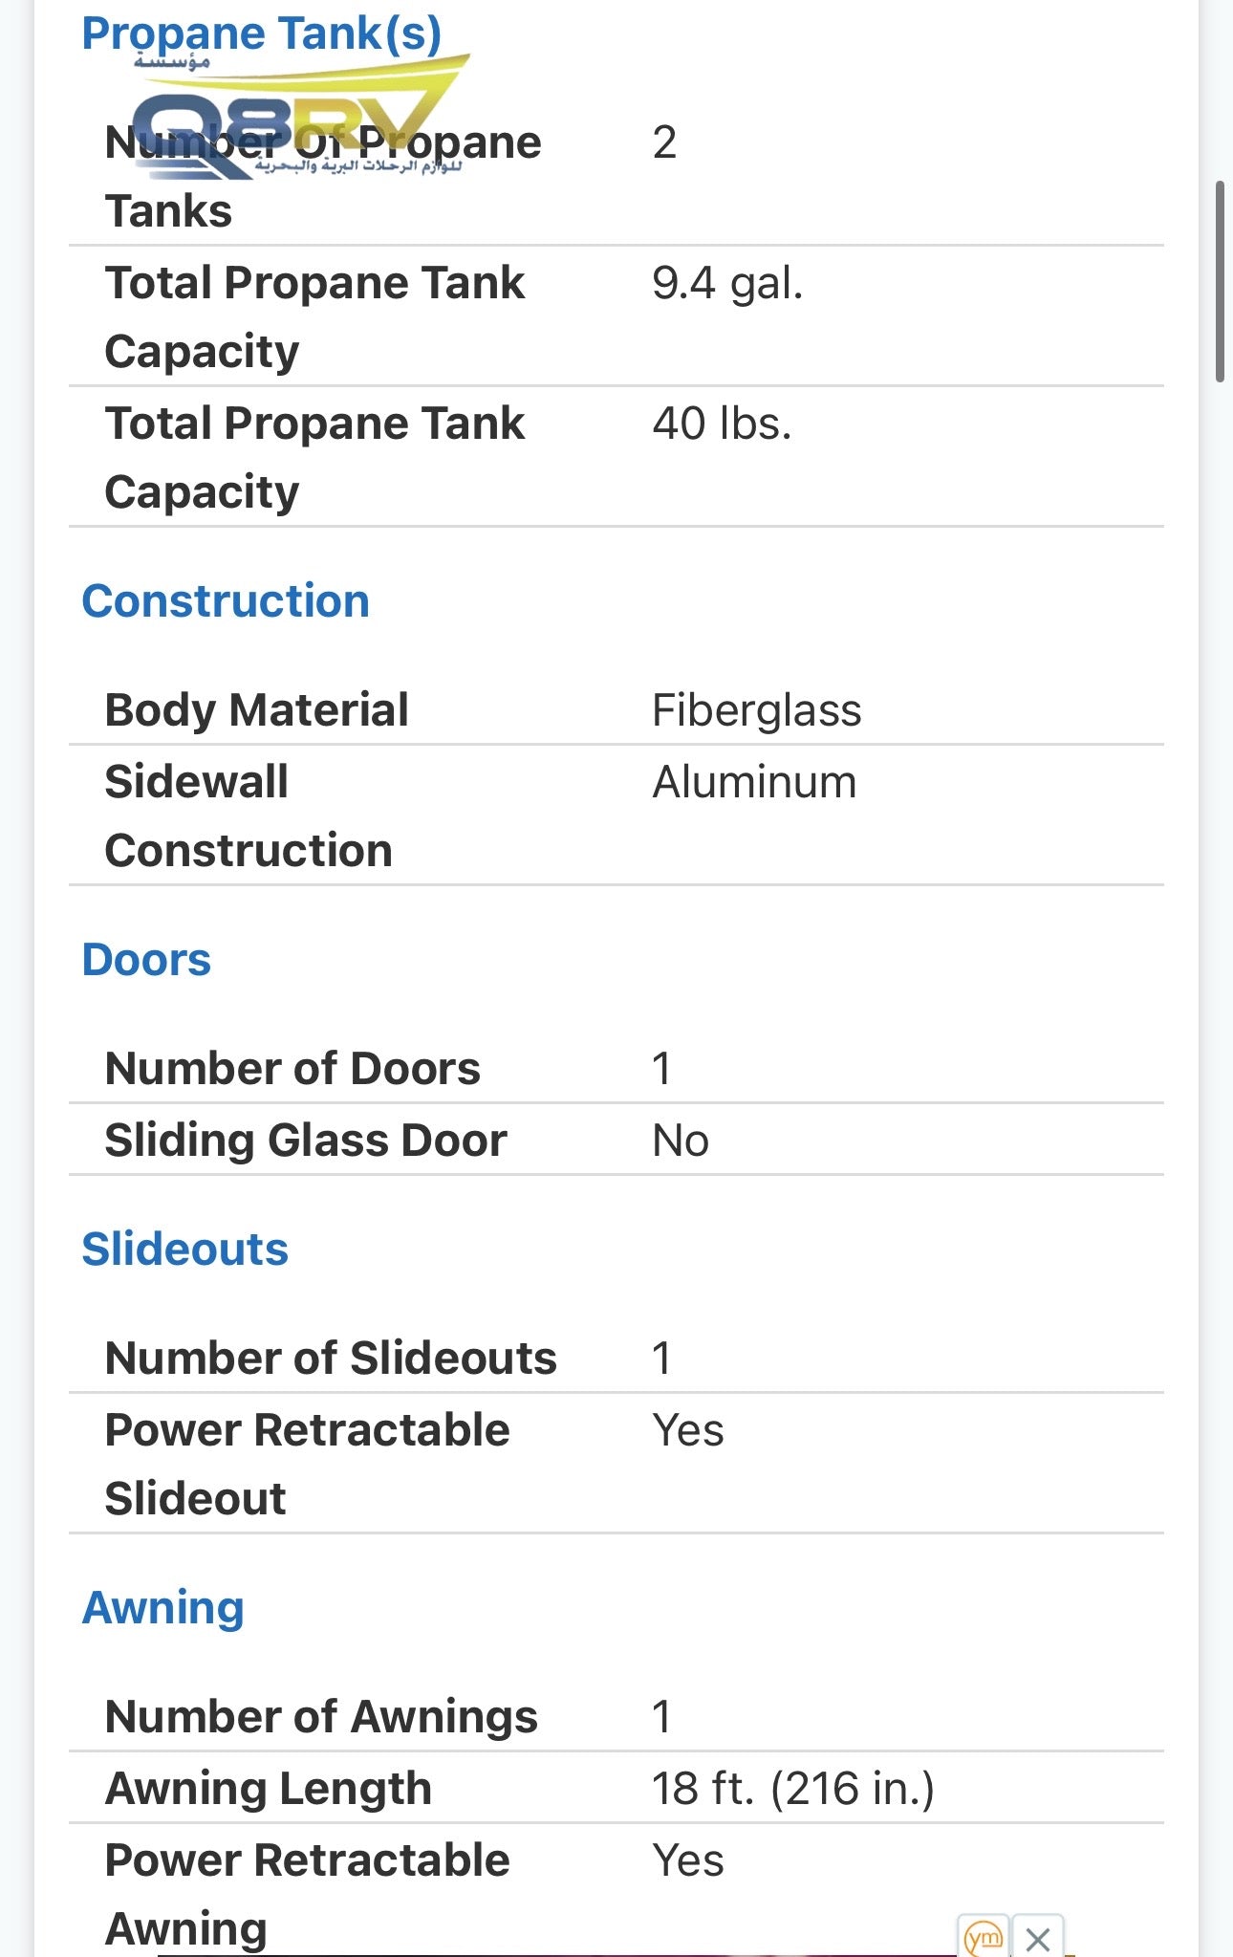
Task: Select the 18 ft. (216 in.) awning length
Action: pyautogui.click(x=792, y=1789)
